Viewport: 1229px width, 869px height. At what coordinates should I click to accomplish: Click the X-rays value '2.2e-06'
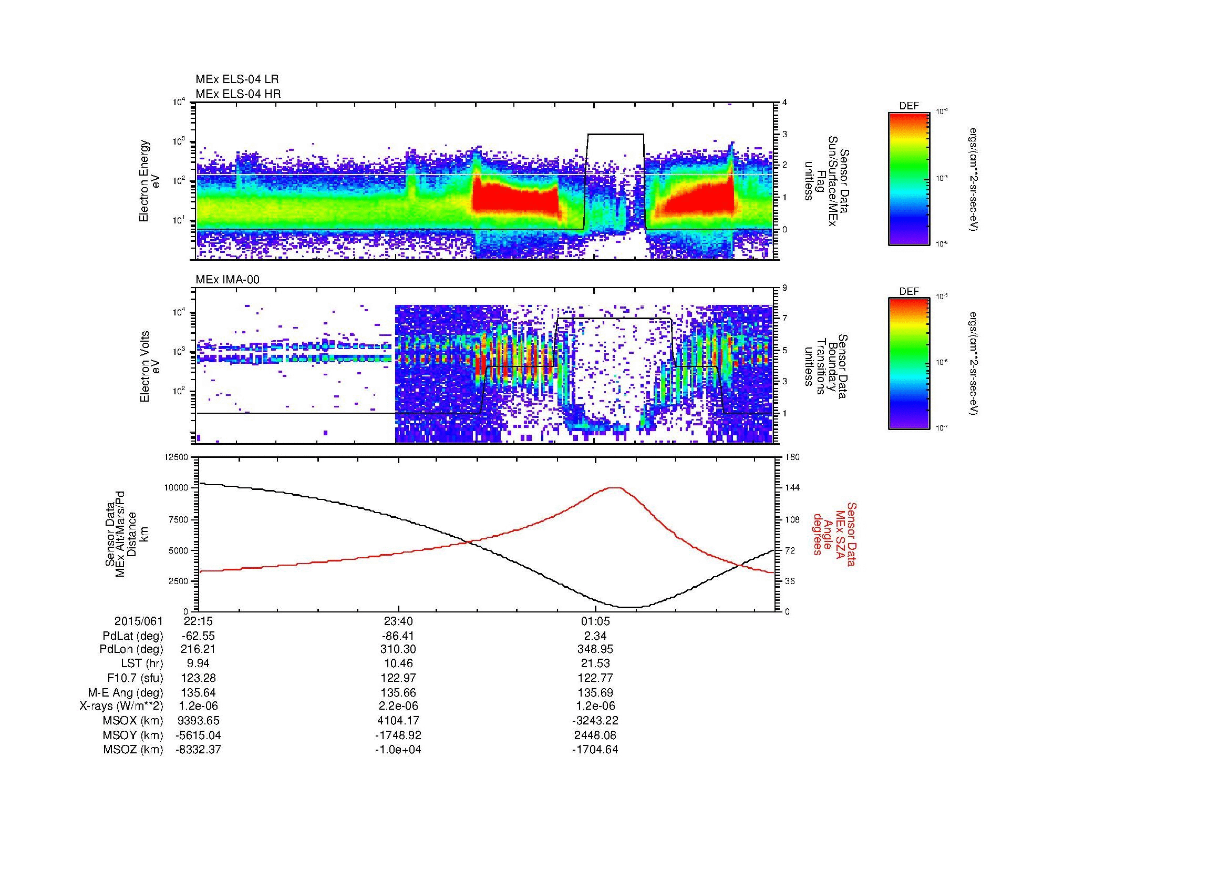pyautogui.click(x=398, y=706)
